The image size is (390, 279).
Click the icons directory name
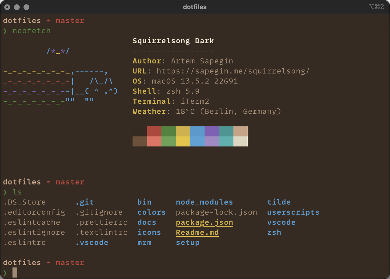(149, 232)
